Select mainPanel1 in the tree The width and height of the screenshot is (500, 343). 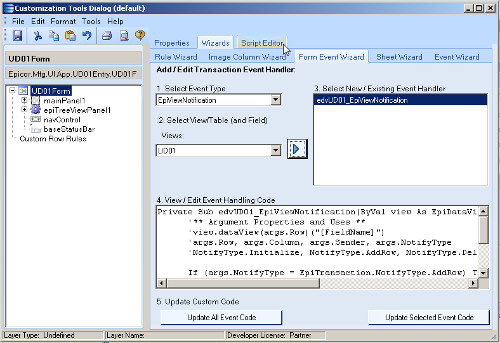coord(65,101)
